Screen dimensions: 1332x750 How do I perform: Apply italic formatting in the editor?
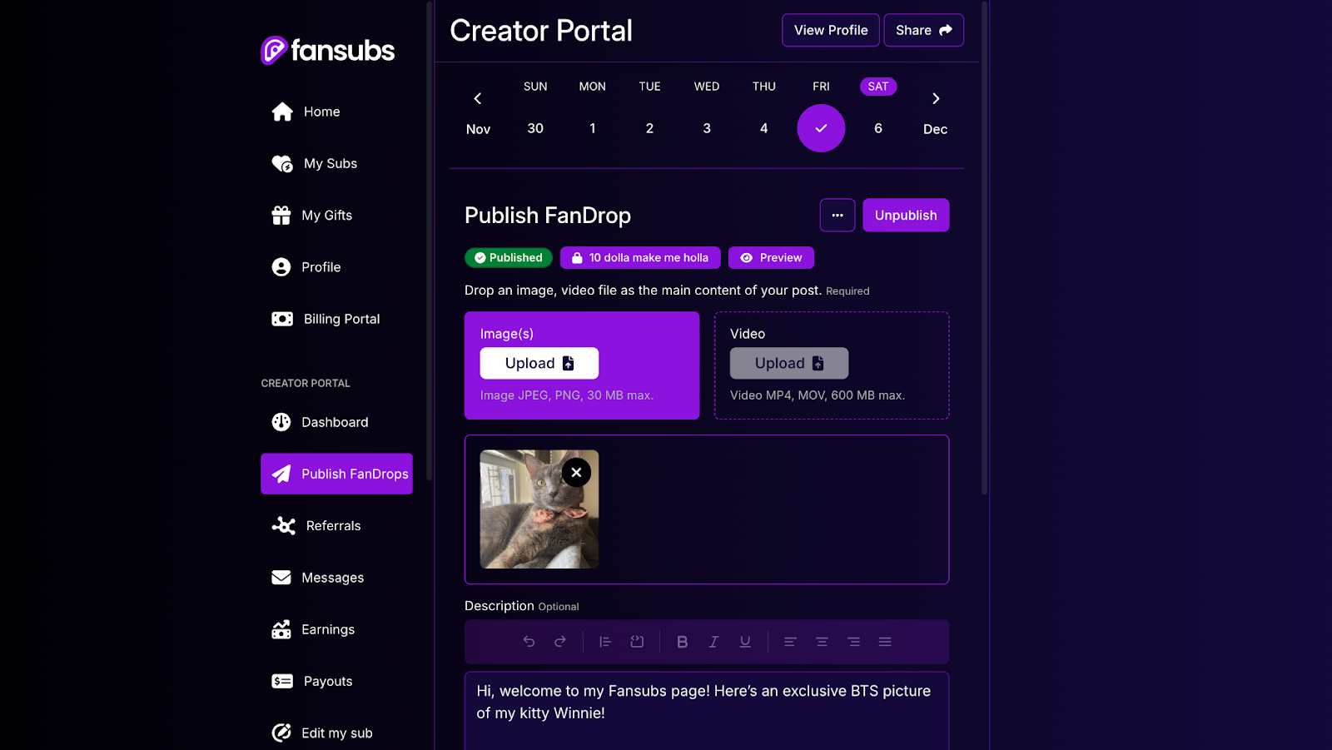tap(713, 642)
